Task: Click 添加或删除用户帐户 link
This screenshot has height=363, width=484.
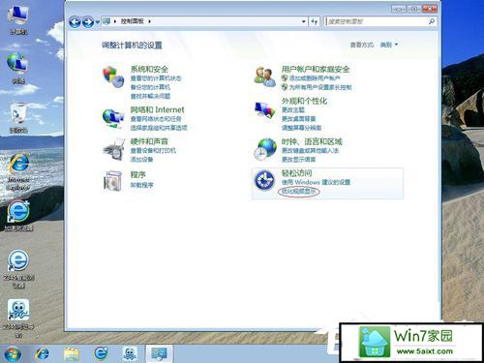Action: (x=315, y=78)
